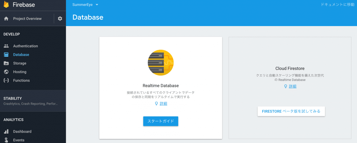Click the Firebase flame logo

(x=6, y=4)
